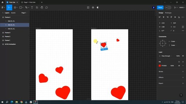
Task: Click the red FF0000 fill swatch
Action: point(160,66)
